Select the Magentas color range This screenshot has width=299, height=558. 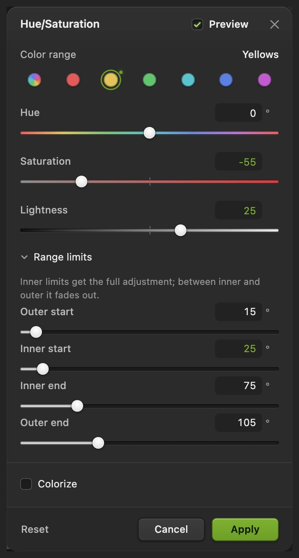pos(265,80)
